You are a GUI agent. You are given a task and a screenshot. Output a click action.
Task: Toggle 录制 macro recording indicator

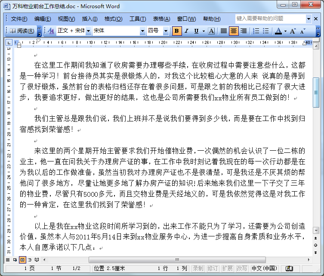coord(198,268)
